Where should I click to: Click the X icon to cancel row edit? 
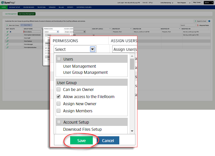click(x=10, y=32)
